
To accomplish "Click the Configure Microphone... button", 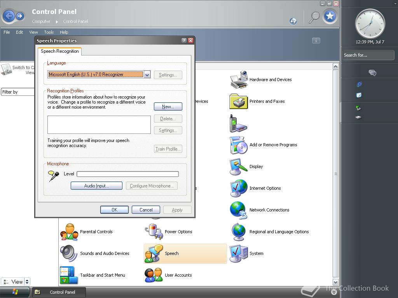I will (x=152, y=186).
